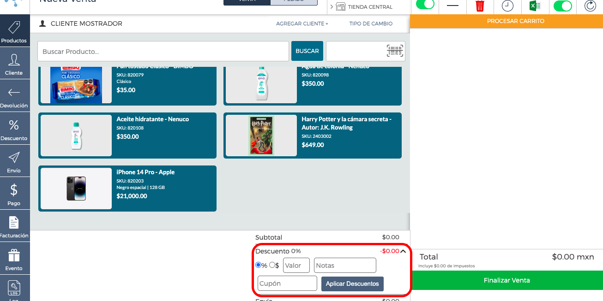603x301 pixels.
Task: Click the horizontal line icon in top bar
Action: coord(453,5)
